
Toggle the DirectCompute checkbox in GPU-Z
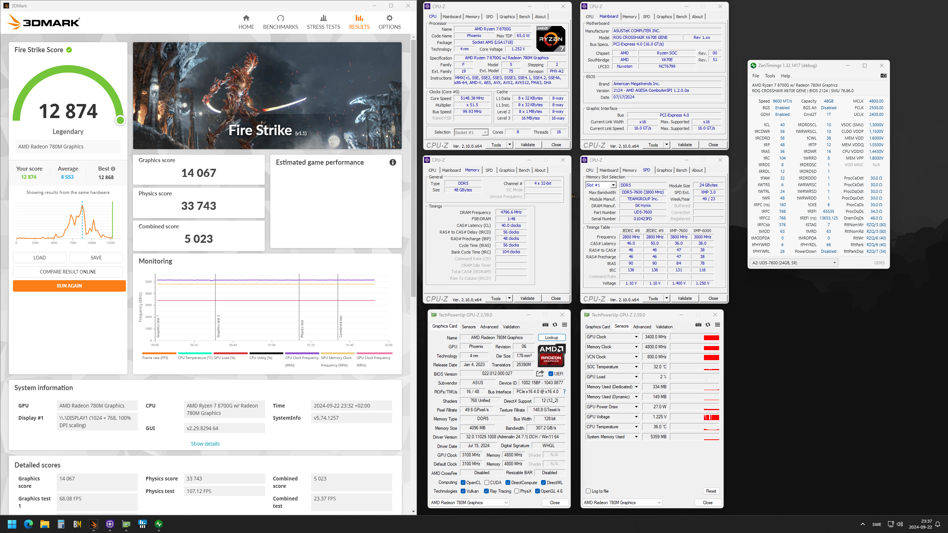click(x=508, y=483)
